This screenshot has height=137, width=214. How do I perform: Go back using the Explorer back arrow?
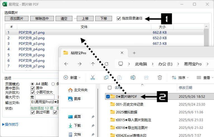[x=66, y=64]
